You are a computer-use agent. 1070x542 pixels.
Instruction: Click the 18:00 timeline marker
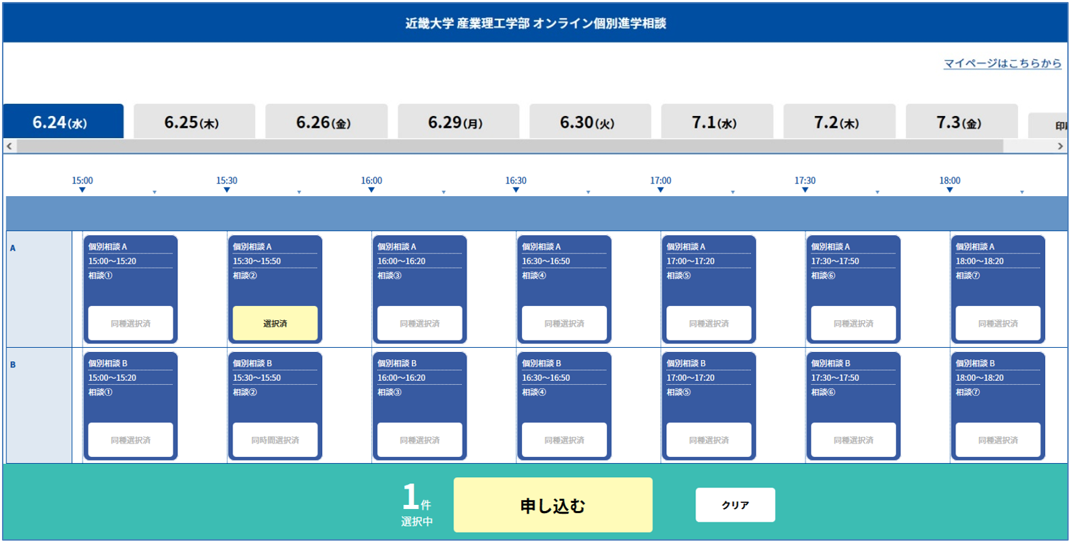949,185
